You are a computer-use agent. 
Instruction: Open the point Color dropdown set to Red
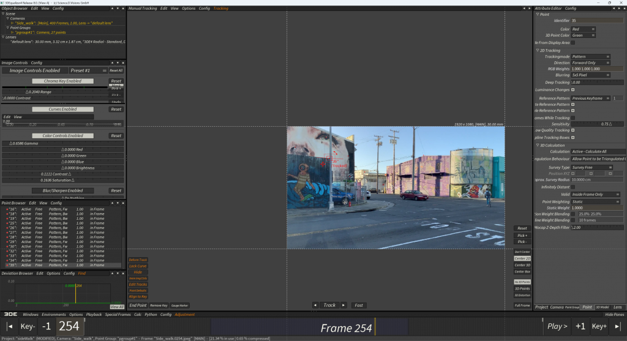tap(583, 29)
